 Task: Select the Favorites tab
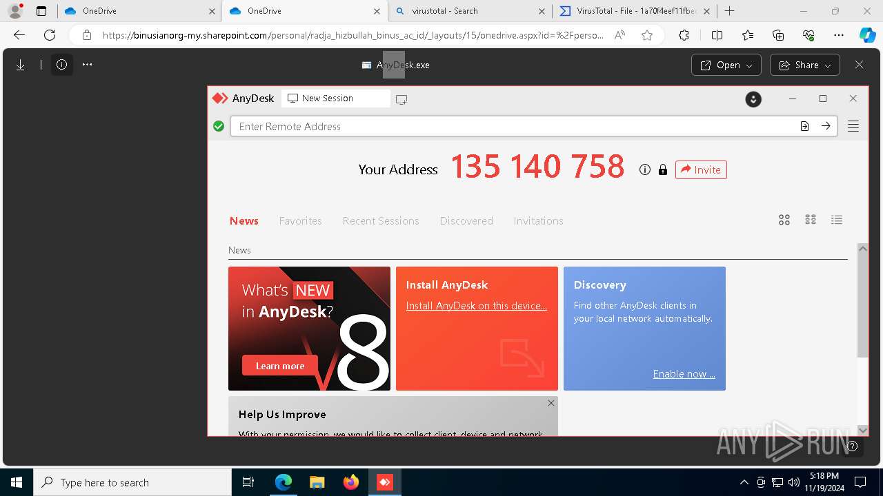[x=300, y=220]
